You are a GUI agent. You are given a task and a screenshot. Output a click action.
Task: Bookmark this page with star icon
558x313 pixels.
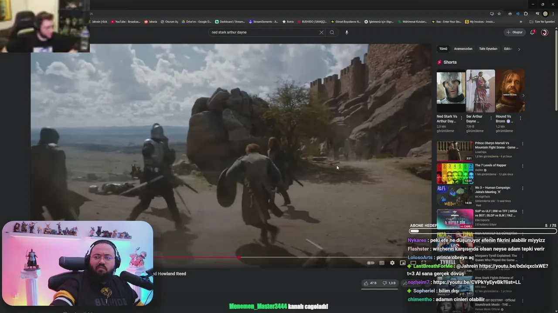pyautogui.click(x=499, y=14)
